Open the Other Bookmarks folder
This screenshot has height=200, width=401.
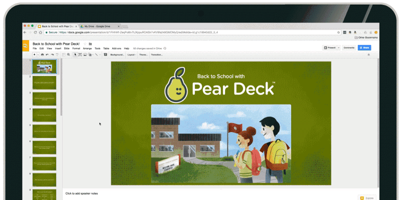pyautogui.click(x=366, y=37)
